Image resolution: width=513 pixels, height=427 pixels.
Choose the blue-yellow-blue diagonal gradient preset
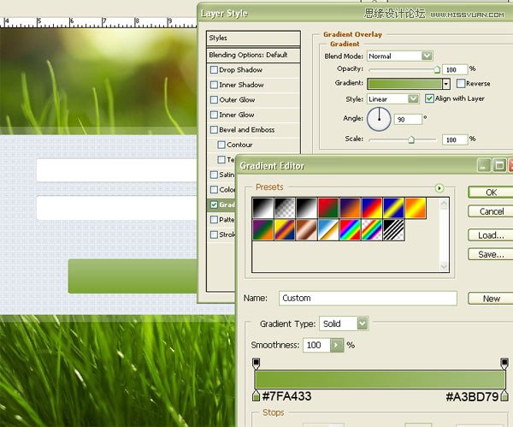pos(393,208)
